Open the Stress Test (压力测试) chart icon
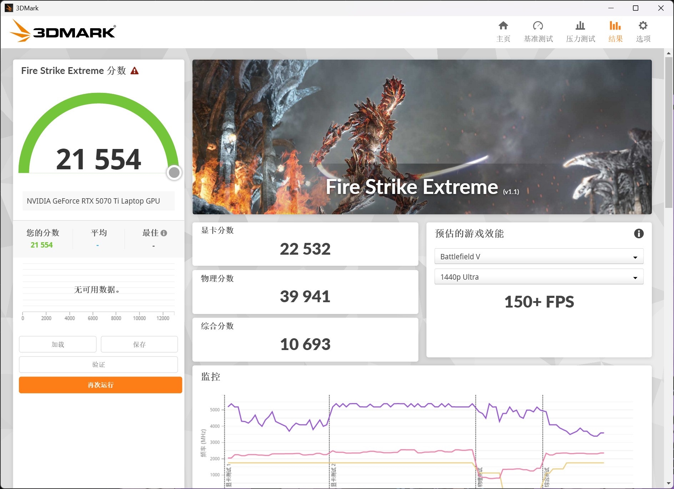674x489 pixels. [x=580, y=26]
